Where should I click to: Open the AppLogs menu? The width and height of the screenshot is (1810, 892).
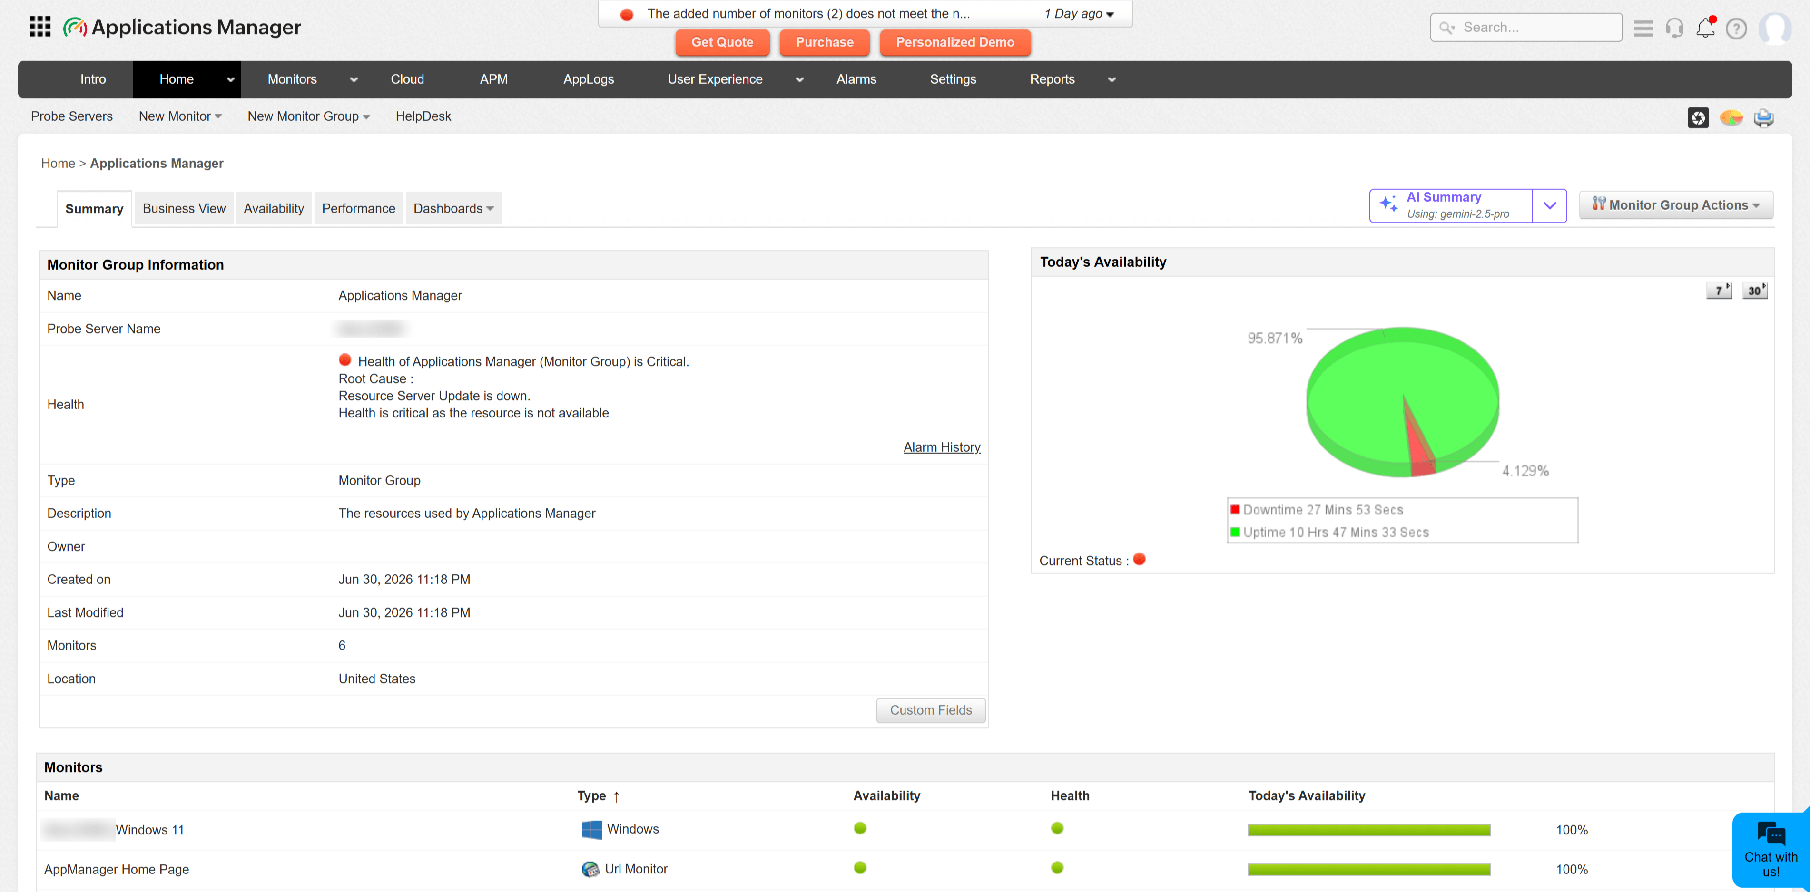pos(588,79)
